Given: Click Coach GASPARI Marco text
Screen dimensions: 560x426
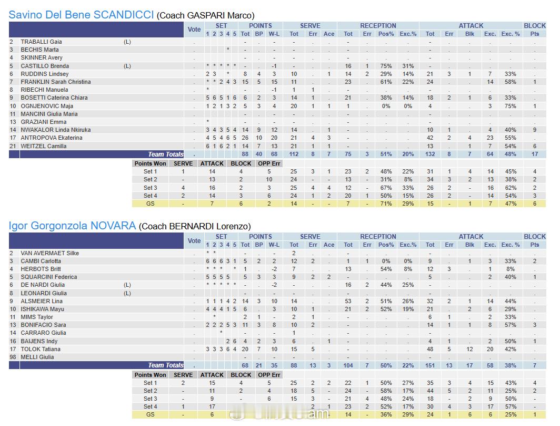Looking at the screenshot, I should [206, 15].
